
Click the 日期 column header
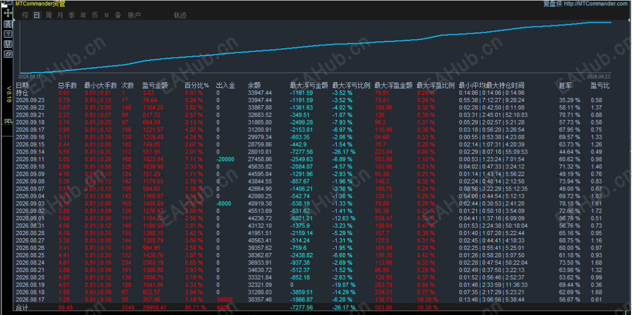pos(22,85)
